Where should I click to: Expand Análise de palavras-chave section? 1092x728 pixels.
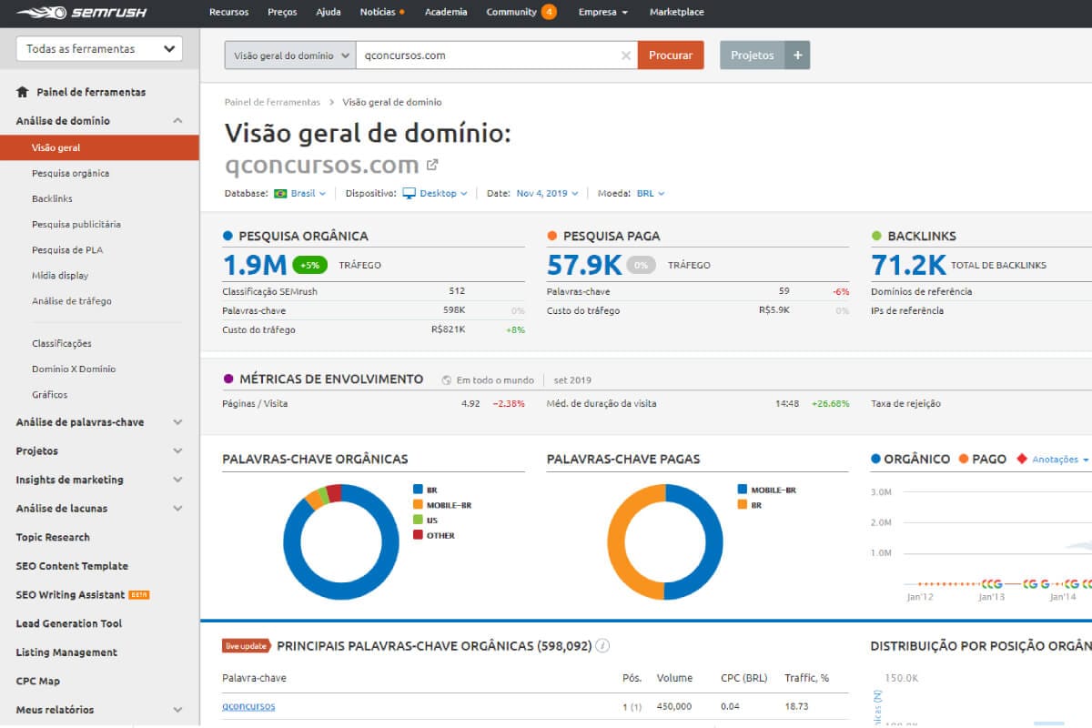click(177, 422)
